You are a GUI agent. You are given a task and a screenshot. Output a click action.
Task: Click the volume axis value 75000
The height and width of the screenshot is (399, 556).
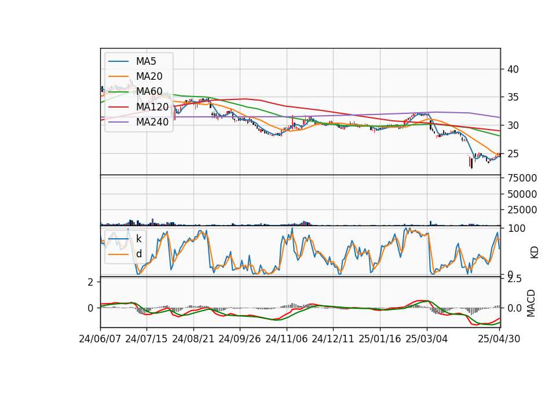[x=522, y=178]
